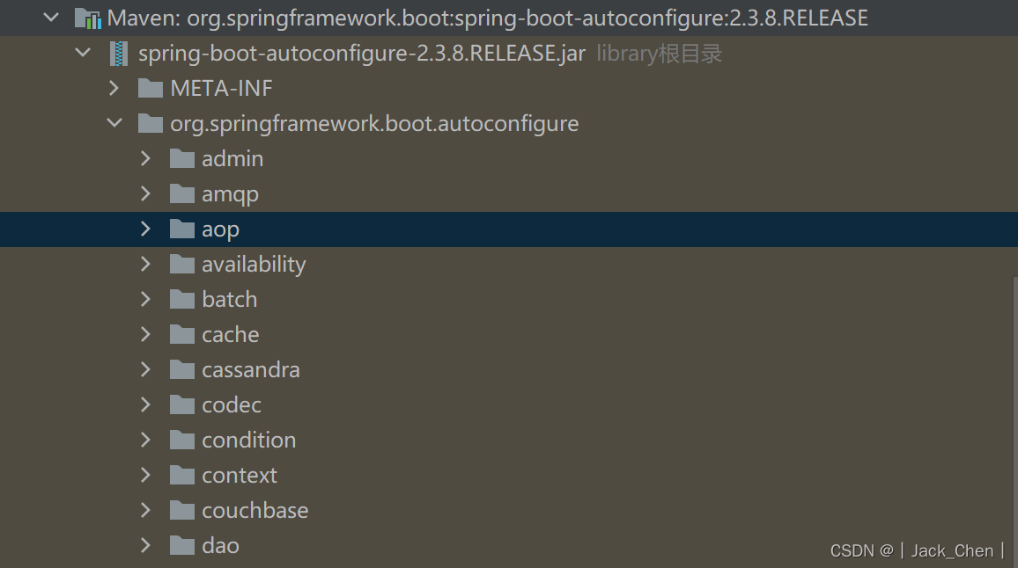Select the couchbase package label

coord(255,511)
